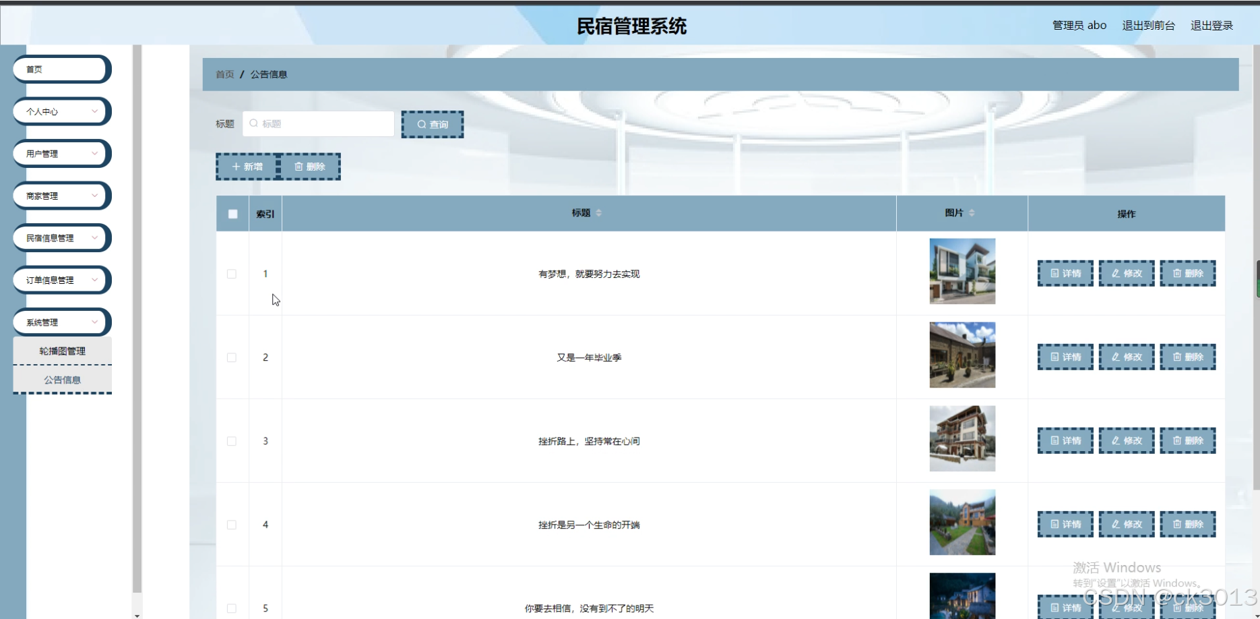
Task: Sort table by 图片 column sort arrows
Action: pyautogui.click(x=972, y=213)
